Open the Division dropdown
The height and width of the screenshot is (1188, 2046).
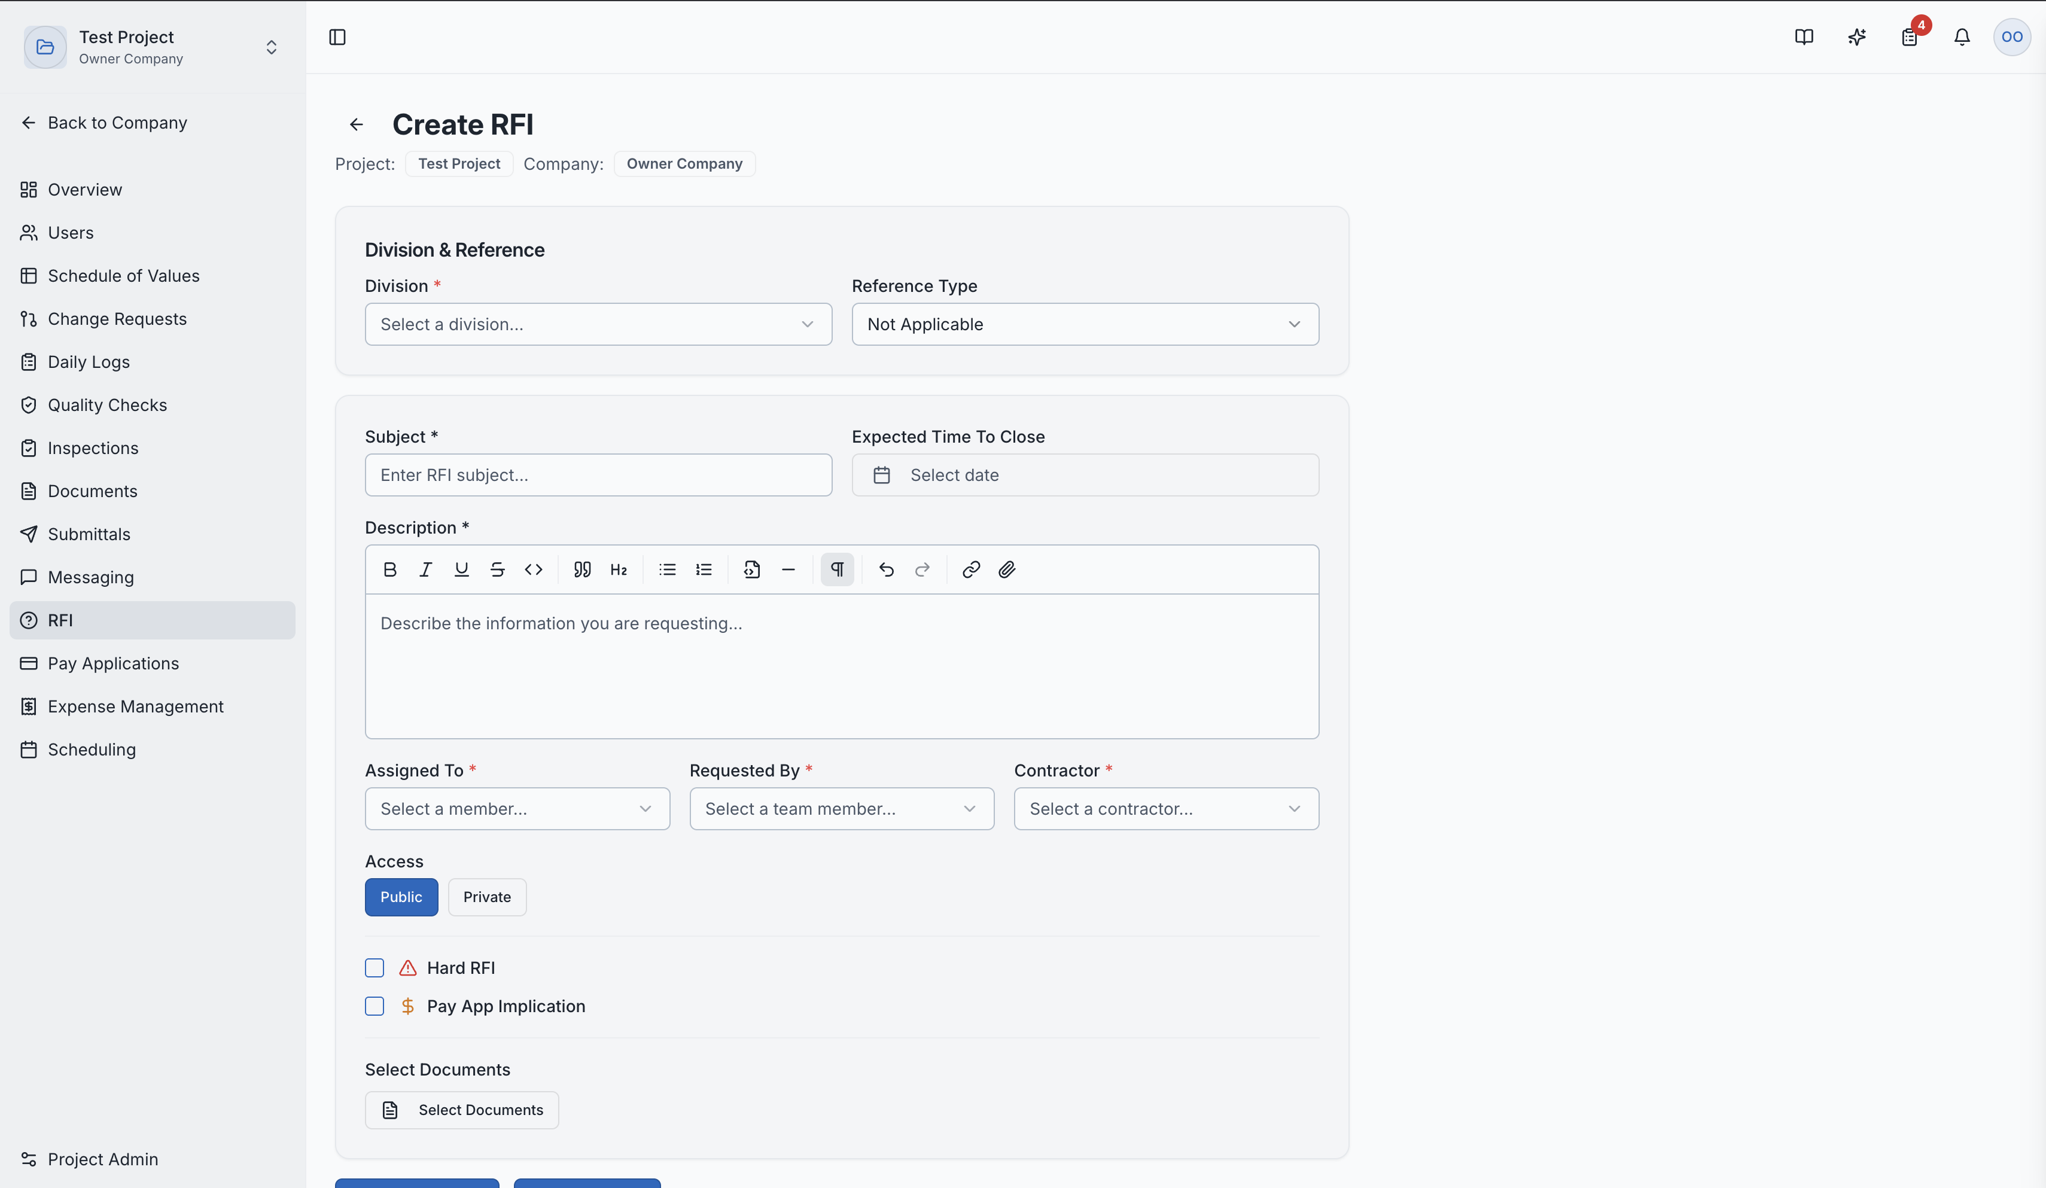pos(598,325)
